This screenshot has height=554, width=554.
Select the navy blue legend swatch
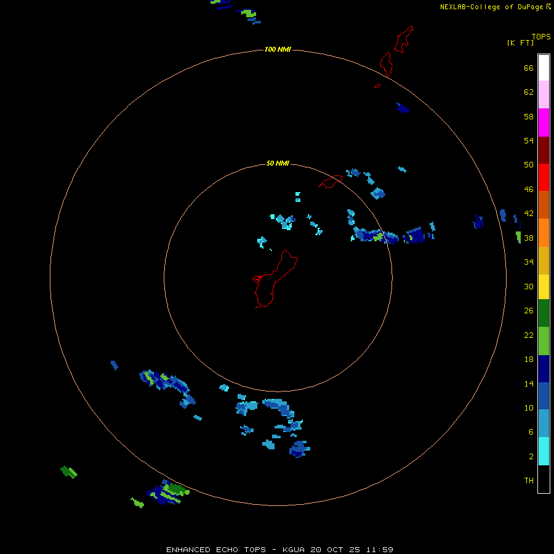tap(544, 369)
